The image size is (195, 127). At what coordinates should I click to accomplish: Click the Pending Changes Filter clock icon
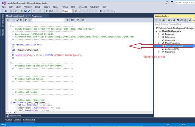coord(169,20)
